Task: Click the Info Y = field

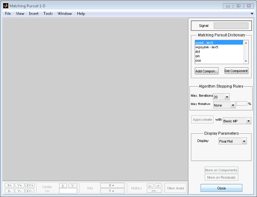Action: [112, 191]
